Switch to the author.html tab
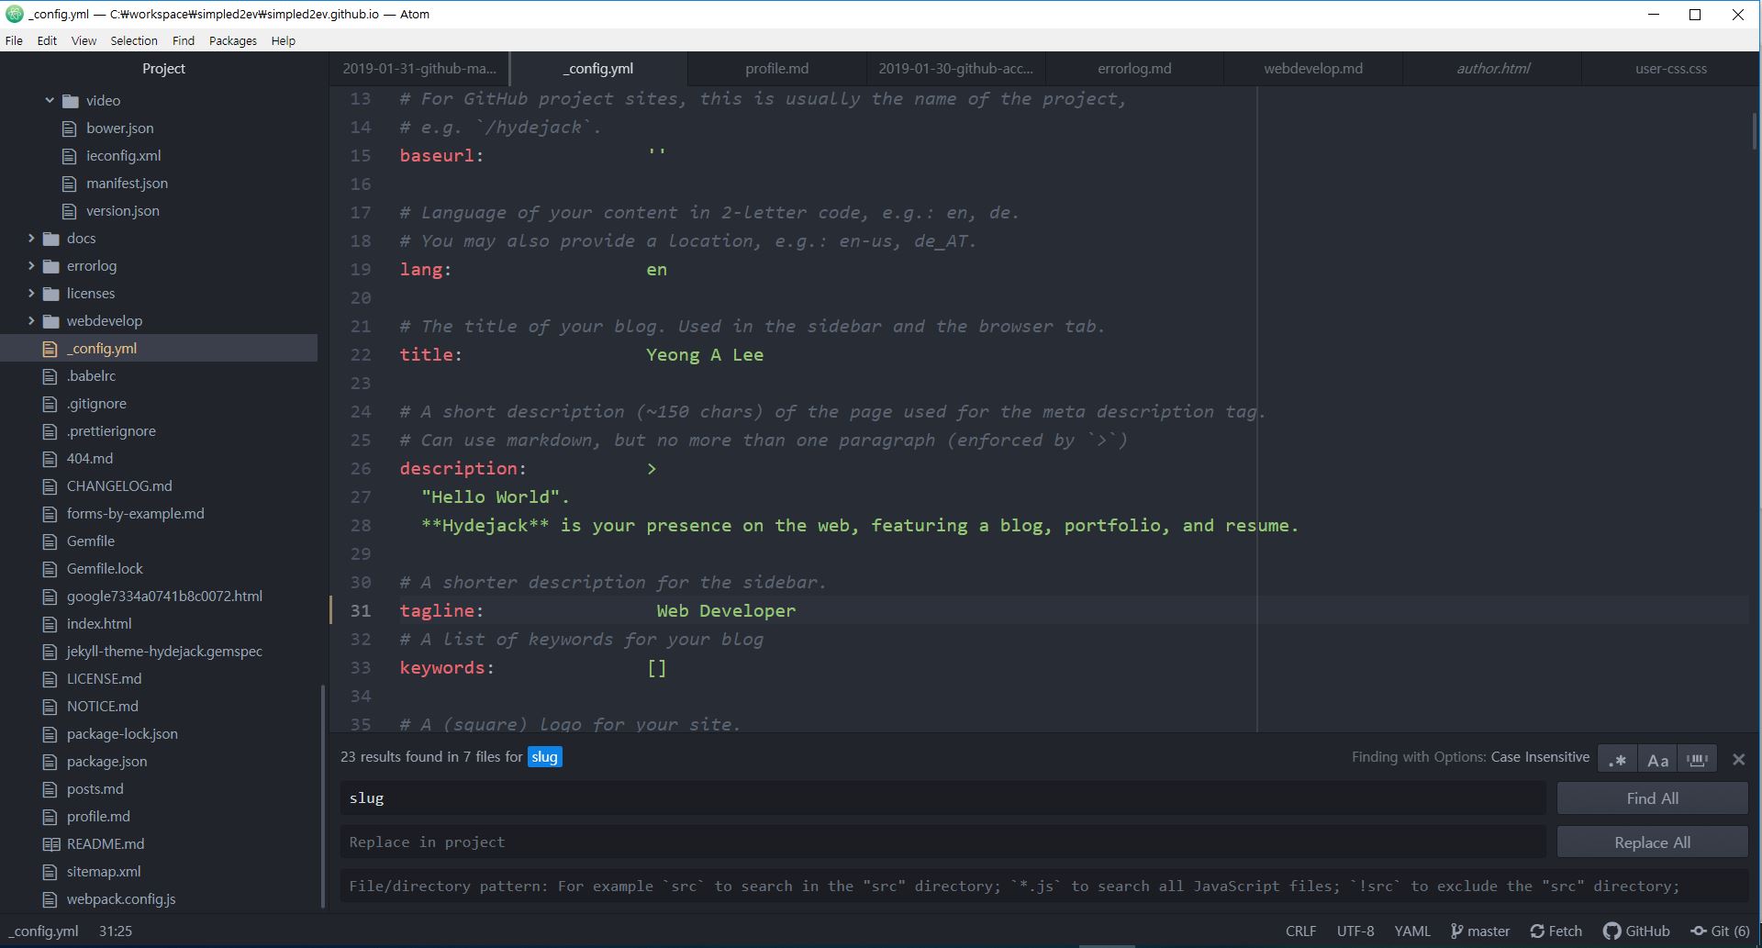The image size is (1762, 948). [1492, 68]
